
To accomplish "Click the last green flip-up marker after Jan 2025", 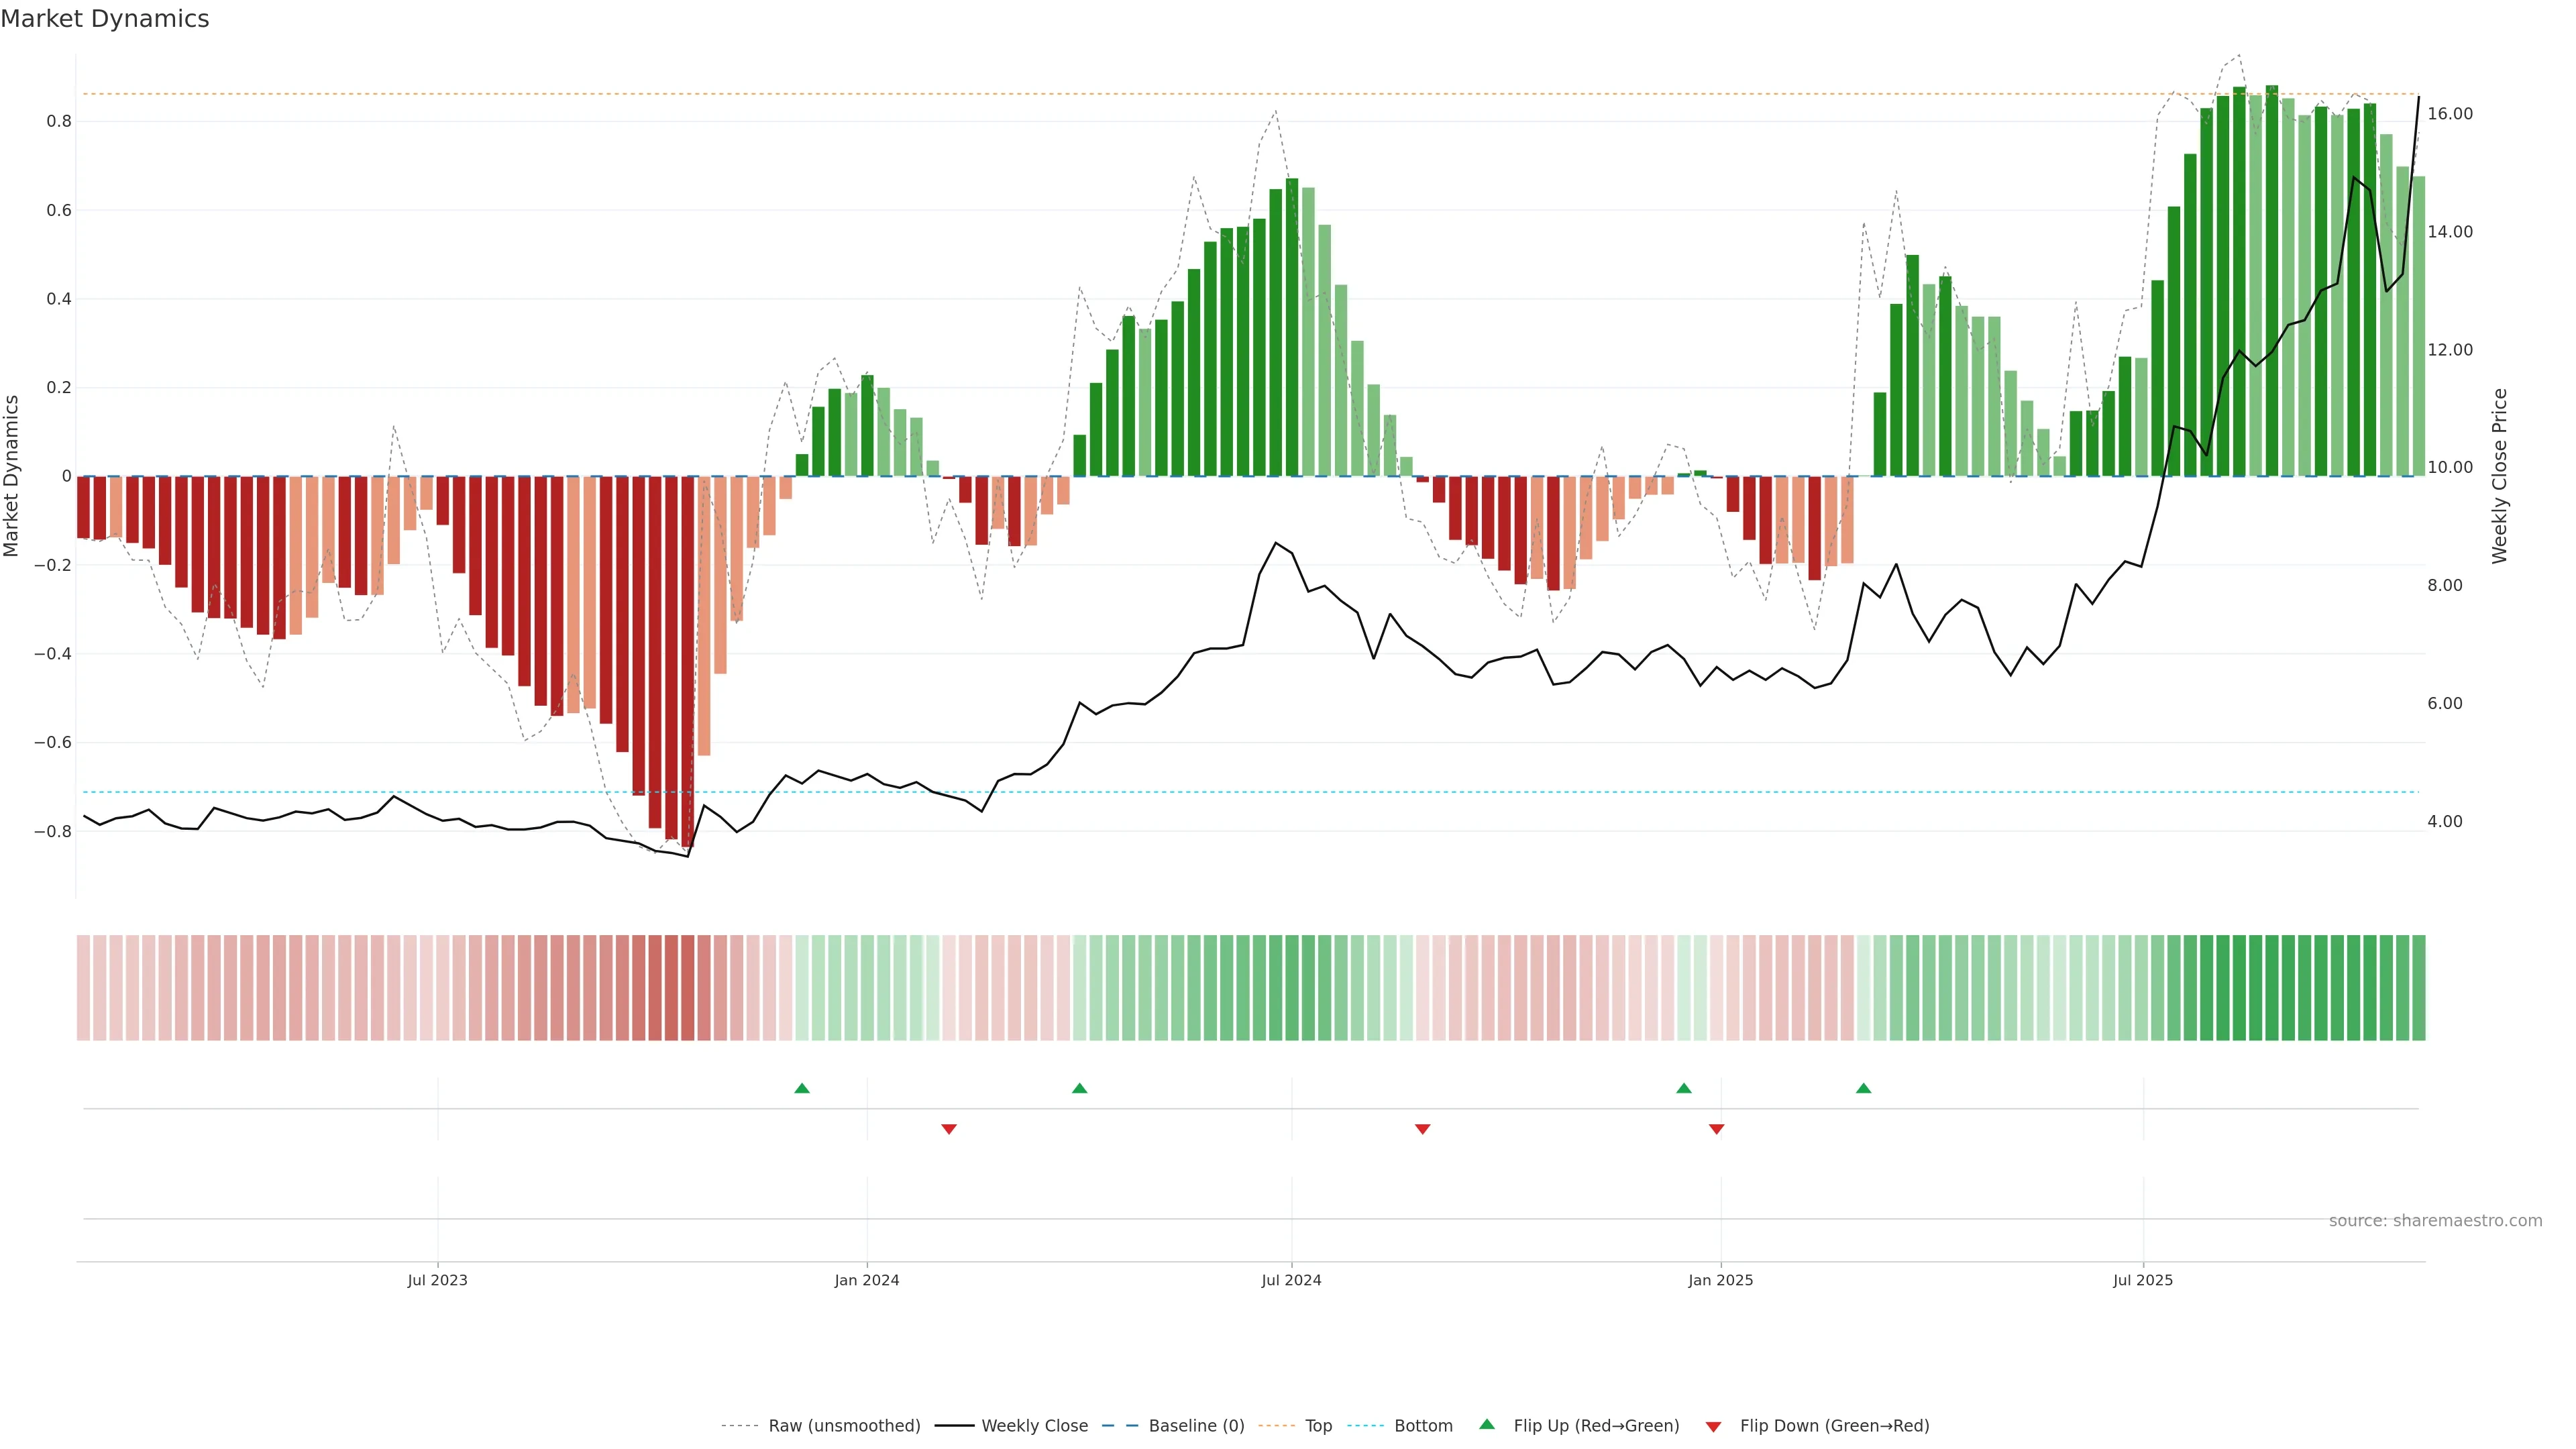I will [x=1863, y=1088].
